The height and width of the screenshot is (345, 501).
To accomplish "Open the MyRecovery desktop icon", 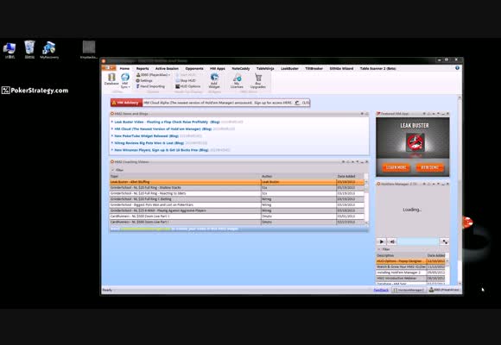I will point(49,50).
